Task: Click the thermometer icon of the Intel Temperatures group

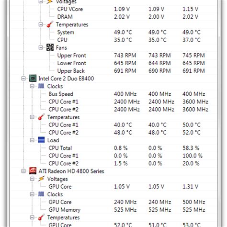Action: [41, 117]
